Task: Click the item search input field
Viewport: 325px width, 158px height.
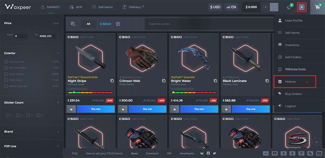Action: (x=208, y=24)
